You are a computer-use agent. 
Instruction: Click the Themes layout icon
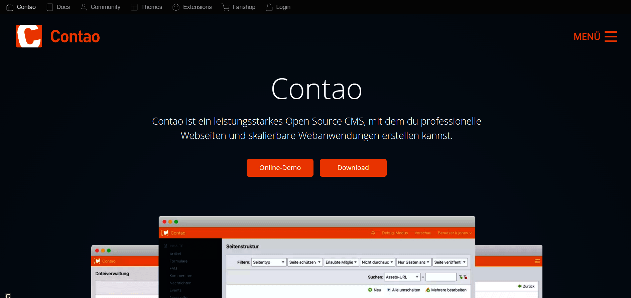coord(134,7)
